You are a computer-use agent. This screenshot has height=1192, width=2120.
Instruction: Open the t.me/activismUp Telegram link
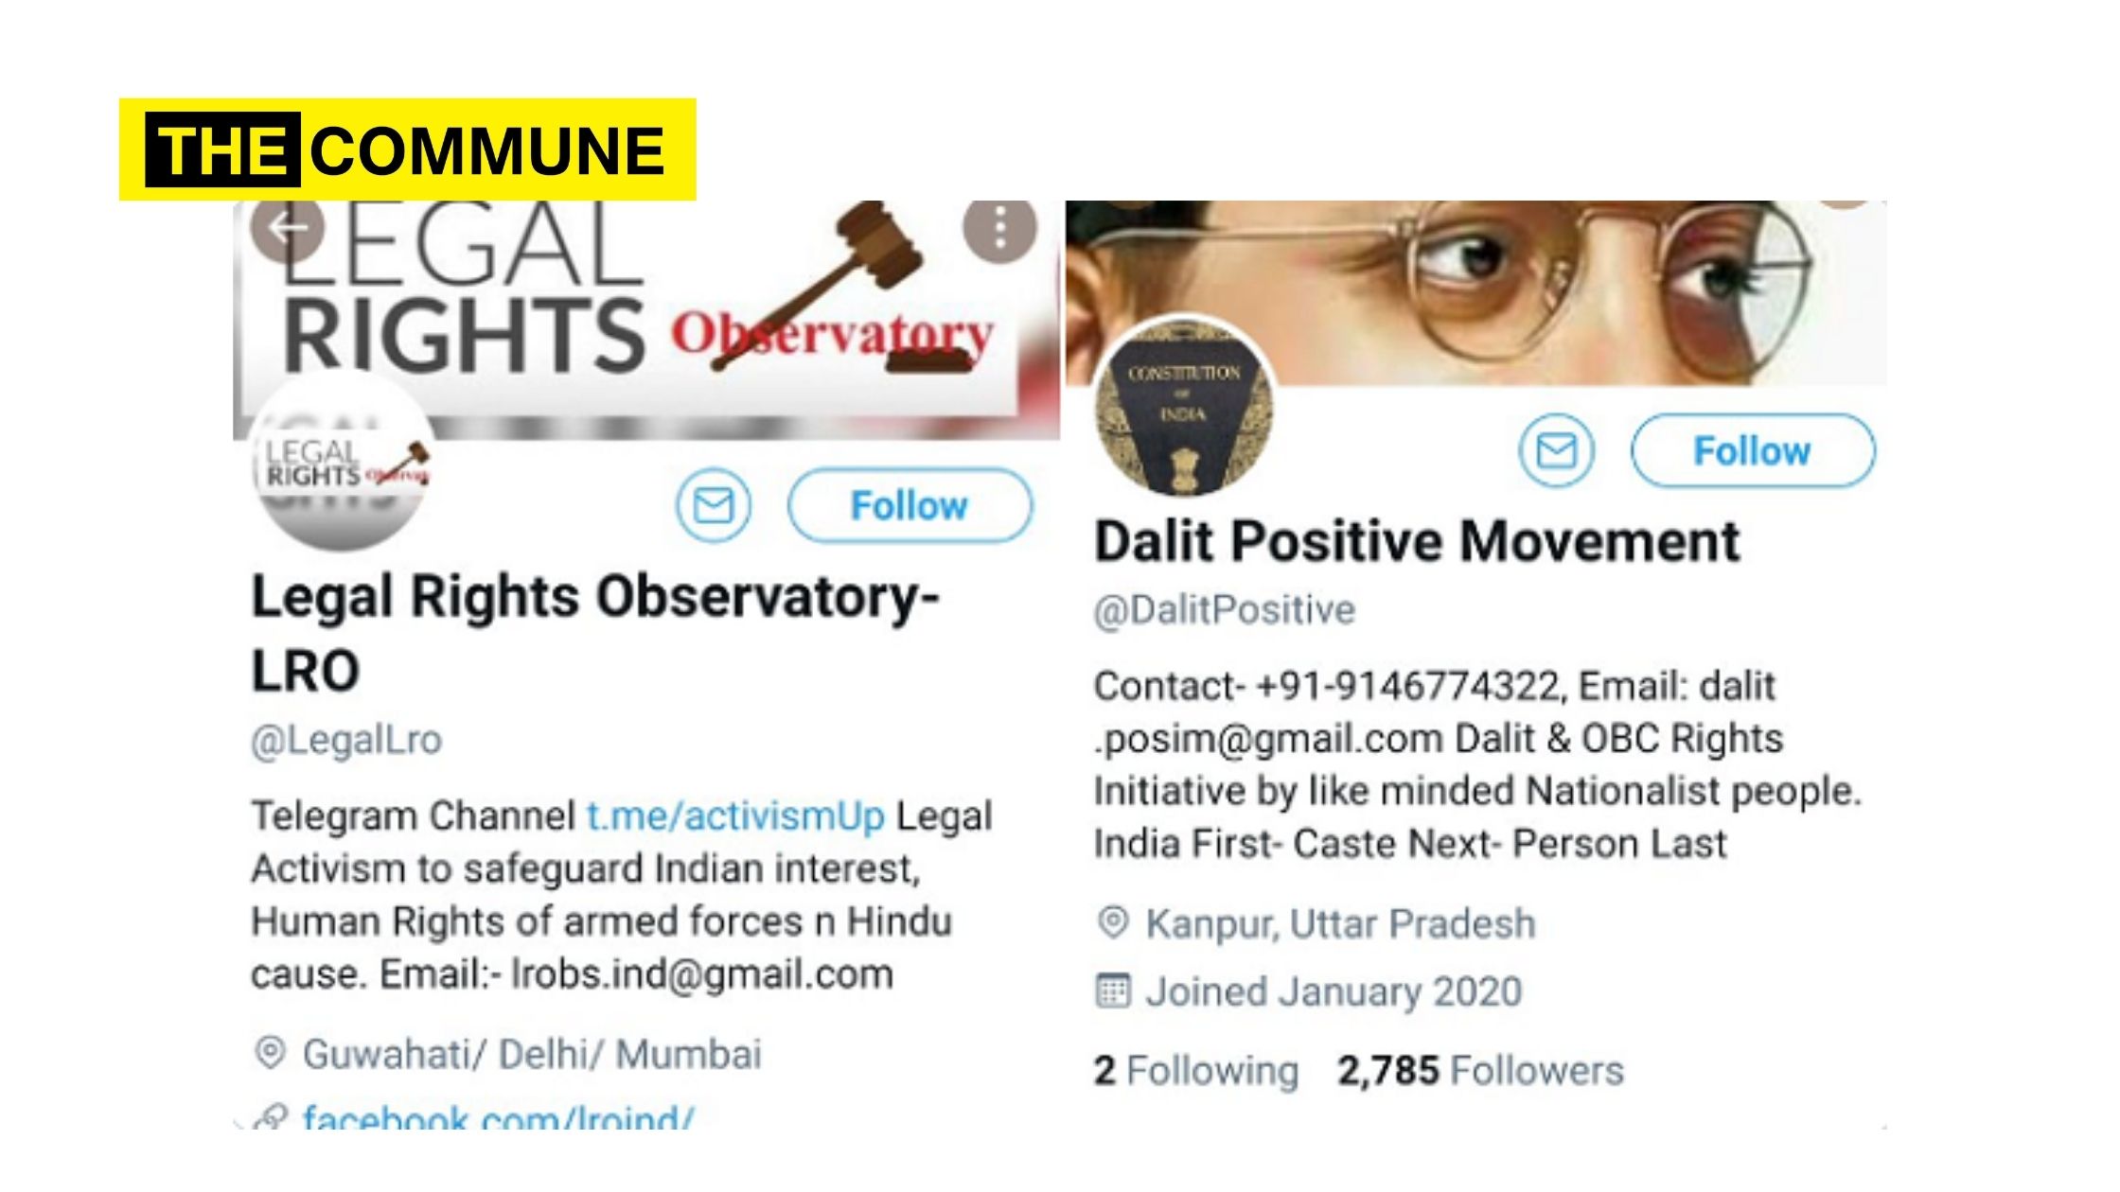coord(735,815)
